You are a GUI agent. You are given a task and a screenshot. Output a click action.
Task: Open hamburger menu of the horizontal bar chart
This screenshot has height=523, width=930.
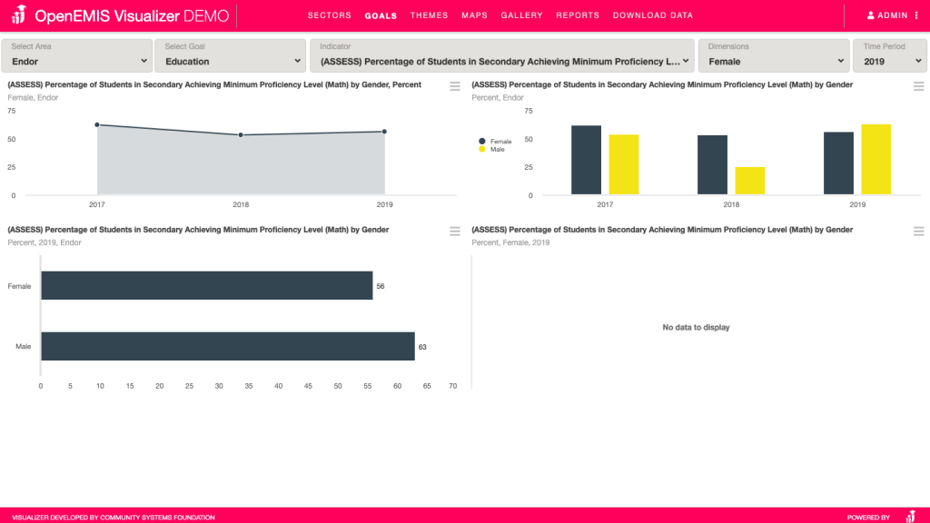click(x=455, y=232)
